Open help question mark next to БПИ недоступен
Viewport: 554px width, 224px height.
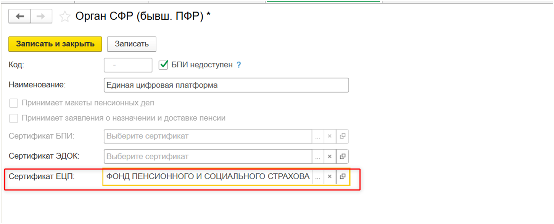pos(239,65)
